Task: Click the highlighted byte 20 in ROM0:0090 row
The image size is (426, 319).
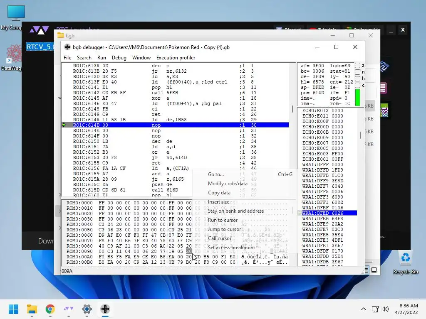Action: pyautogui.click(x=189, y=251)
